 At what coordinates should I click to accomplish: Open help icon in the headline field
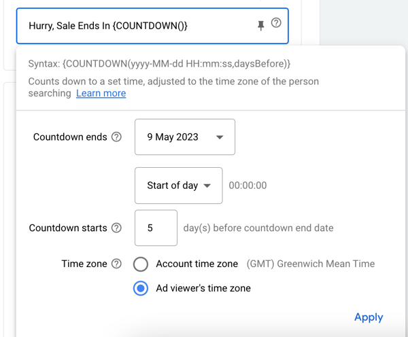coord(276,23)
